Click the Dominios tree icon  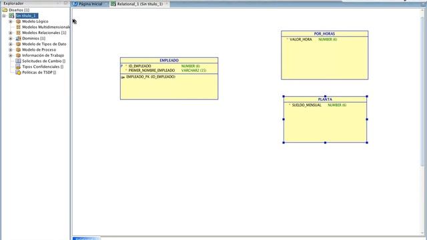click(x=18, y=39)
